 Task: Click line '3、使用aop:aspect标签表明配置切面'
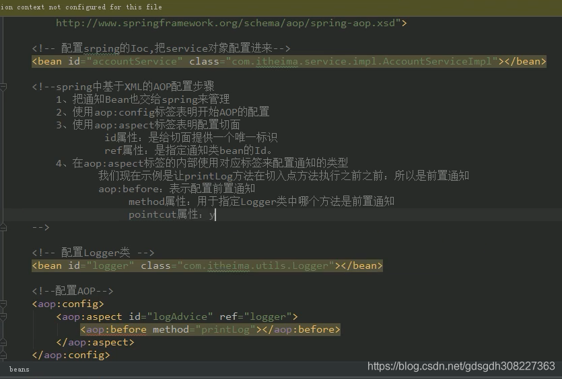click(x=148, y=125)
